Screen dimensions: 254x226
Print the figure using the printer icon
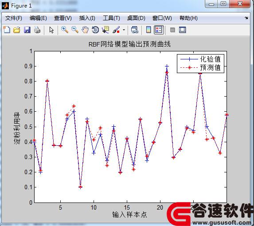37,30
